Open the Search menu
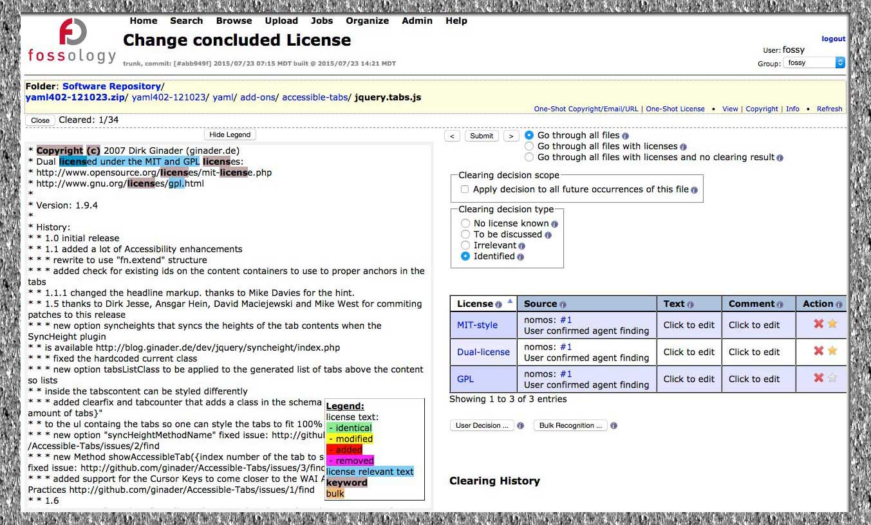 click(x=187, y=21)
